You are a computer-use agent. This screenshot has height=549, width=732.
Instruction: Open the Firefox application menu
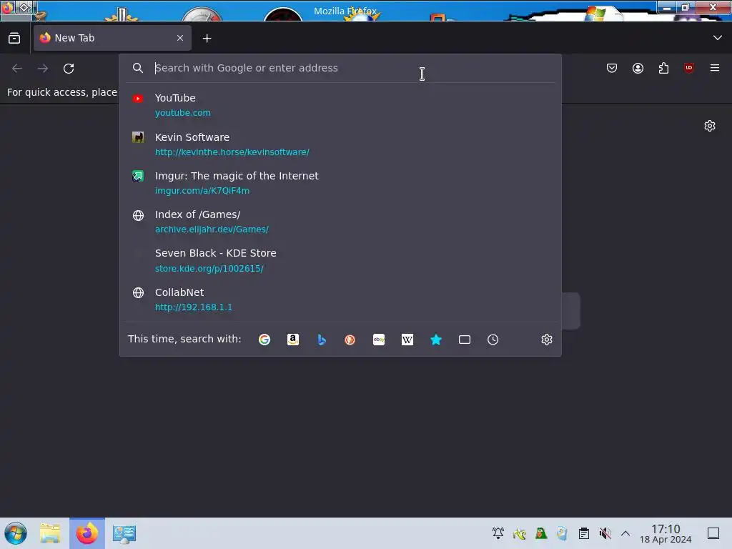coord(715,68)
